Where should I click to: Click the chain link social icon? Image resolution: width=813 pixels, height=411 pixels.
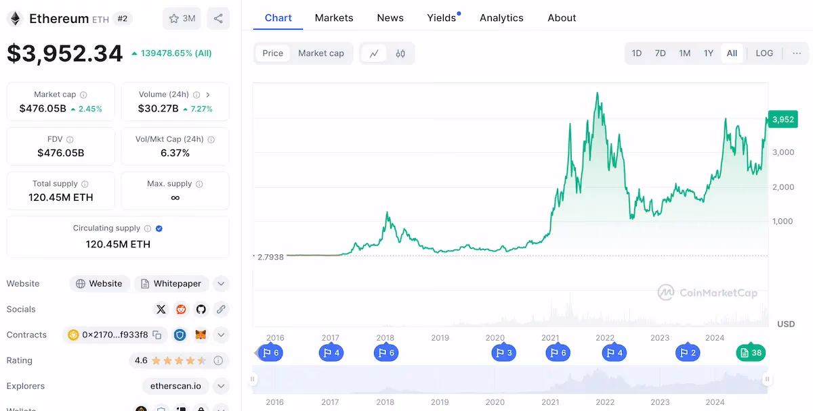click(x=221, y=309)
